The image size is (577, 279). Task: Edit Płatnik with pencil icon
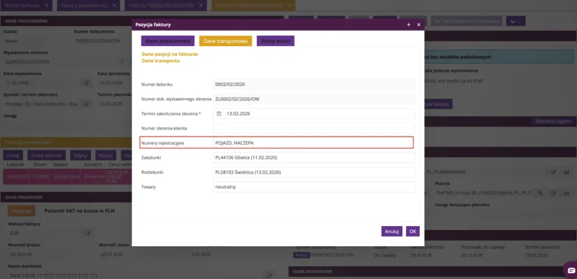[553, 193]
